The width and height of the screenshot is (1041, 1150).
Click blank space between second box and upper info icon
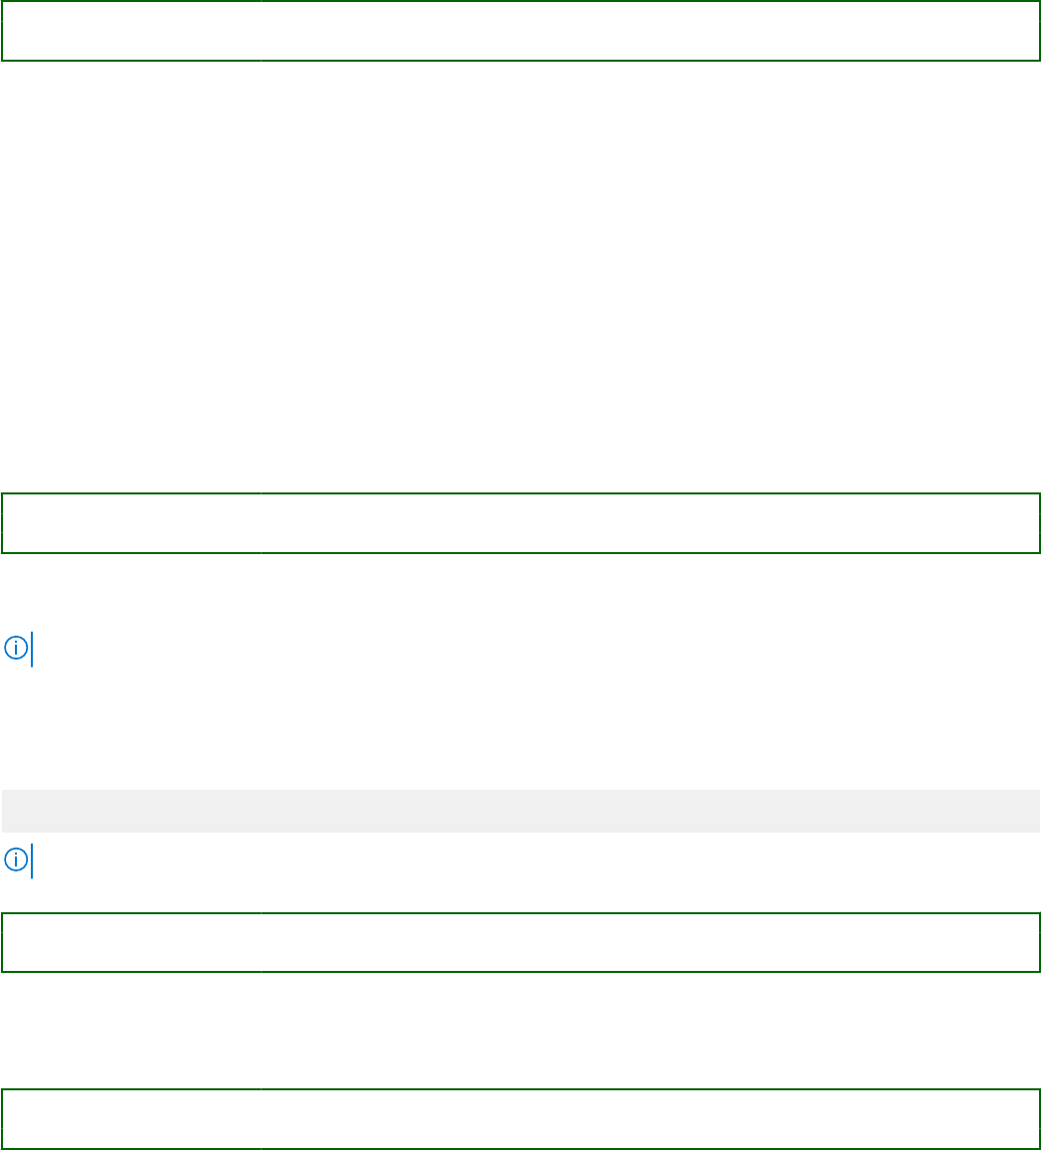click(520, 592)
